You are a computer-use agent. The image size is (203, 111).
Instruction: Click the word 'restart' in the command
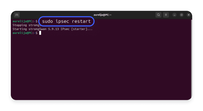click(81, 21)
